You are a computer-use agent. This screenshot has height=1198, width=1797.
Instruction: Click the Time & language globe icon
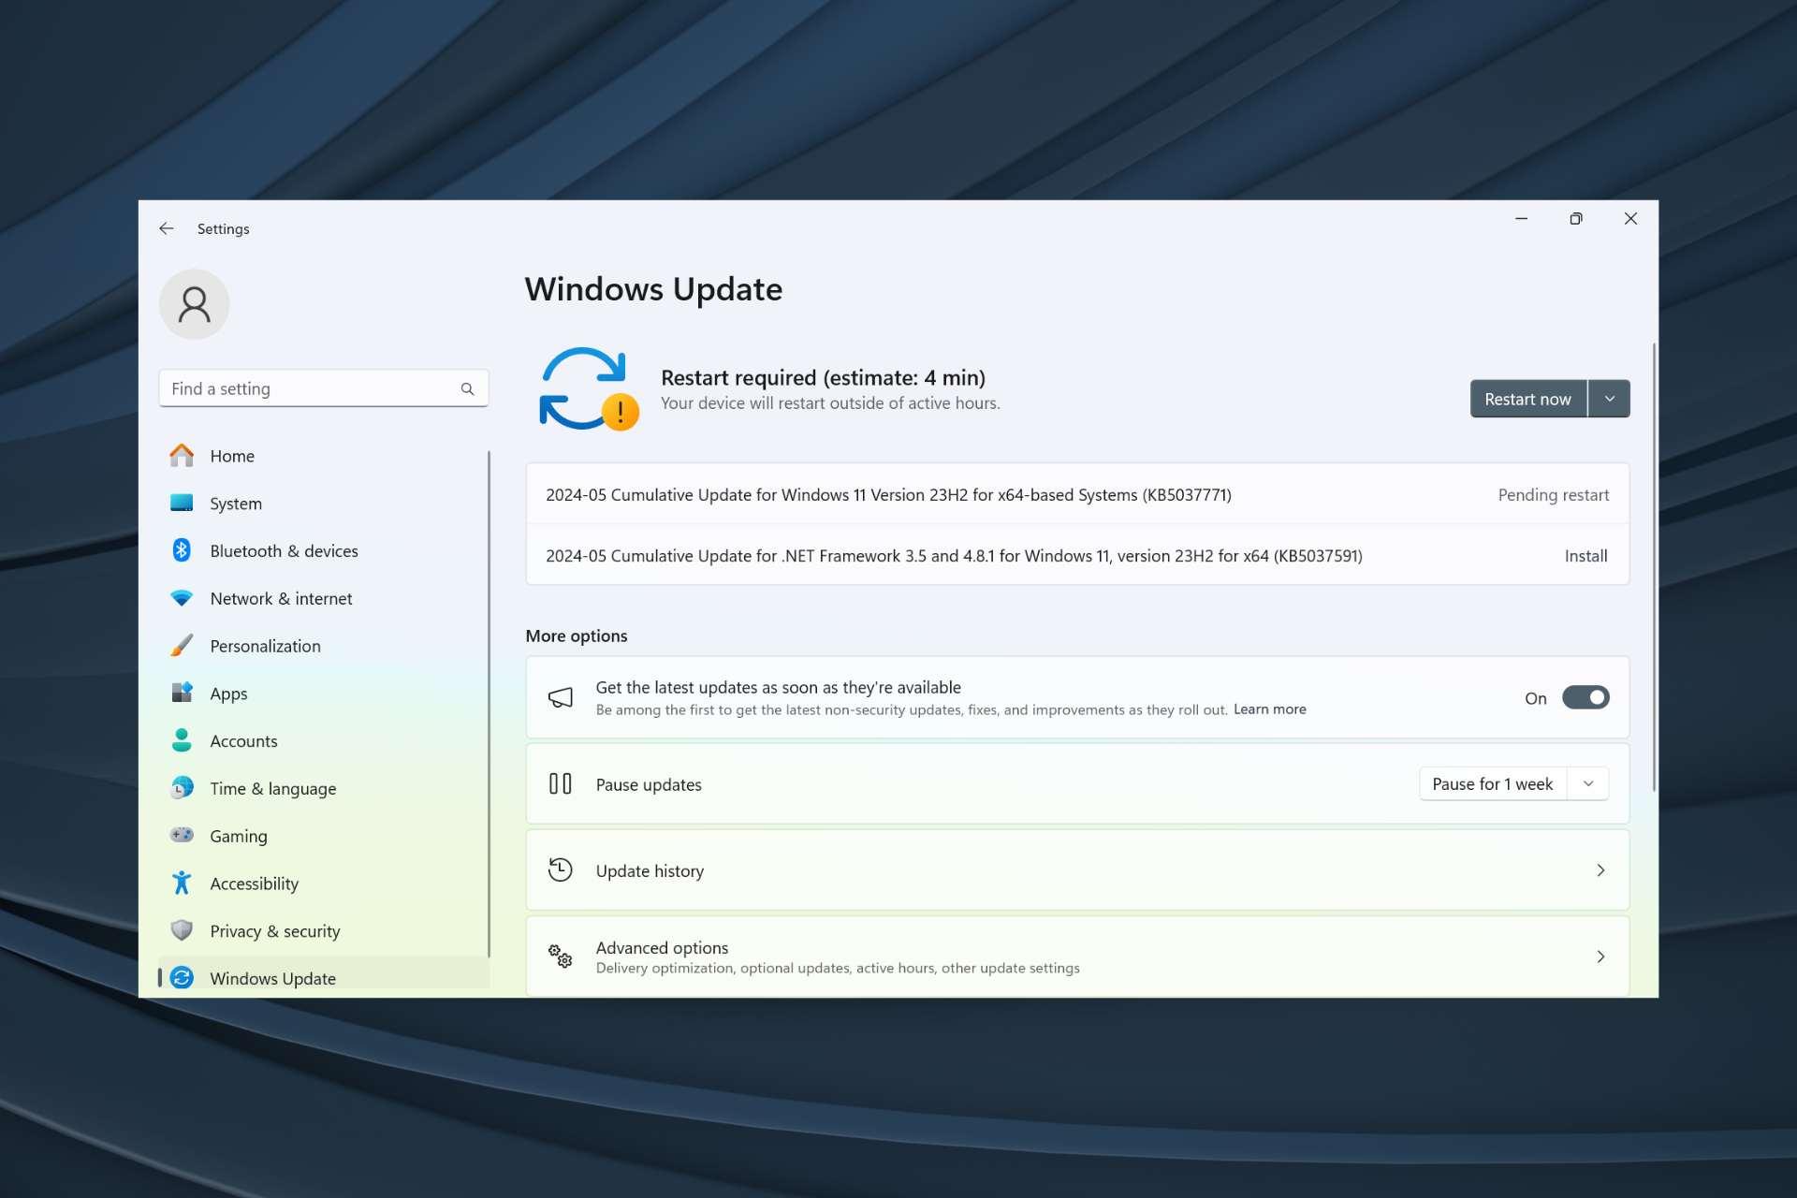click(182, 788)
